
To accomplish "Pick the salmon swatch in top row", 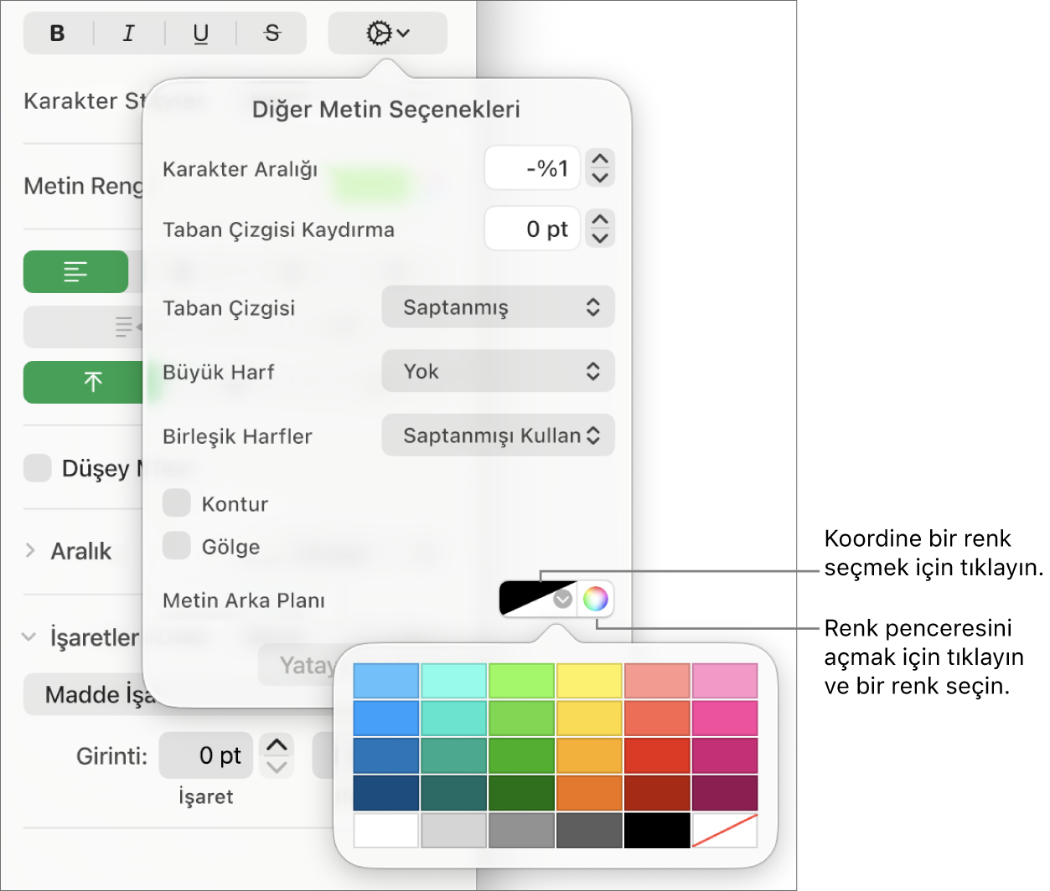I will tap(657, 681).
